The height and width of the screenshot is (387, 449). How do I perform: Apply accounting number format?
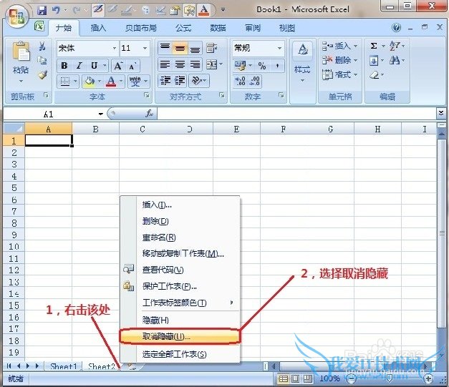[x=240, y=66]
